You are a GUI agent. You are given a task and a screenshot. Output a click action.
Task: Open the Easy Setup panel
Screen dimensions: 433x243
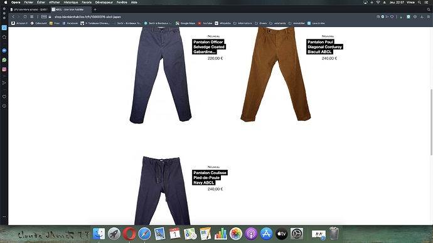[429, 17]
